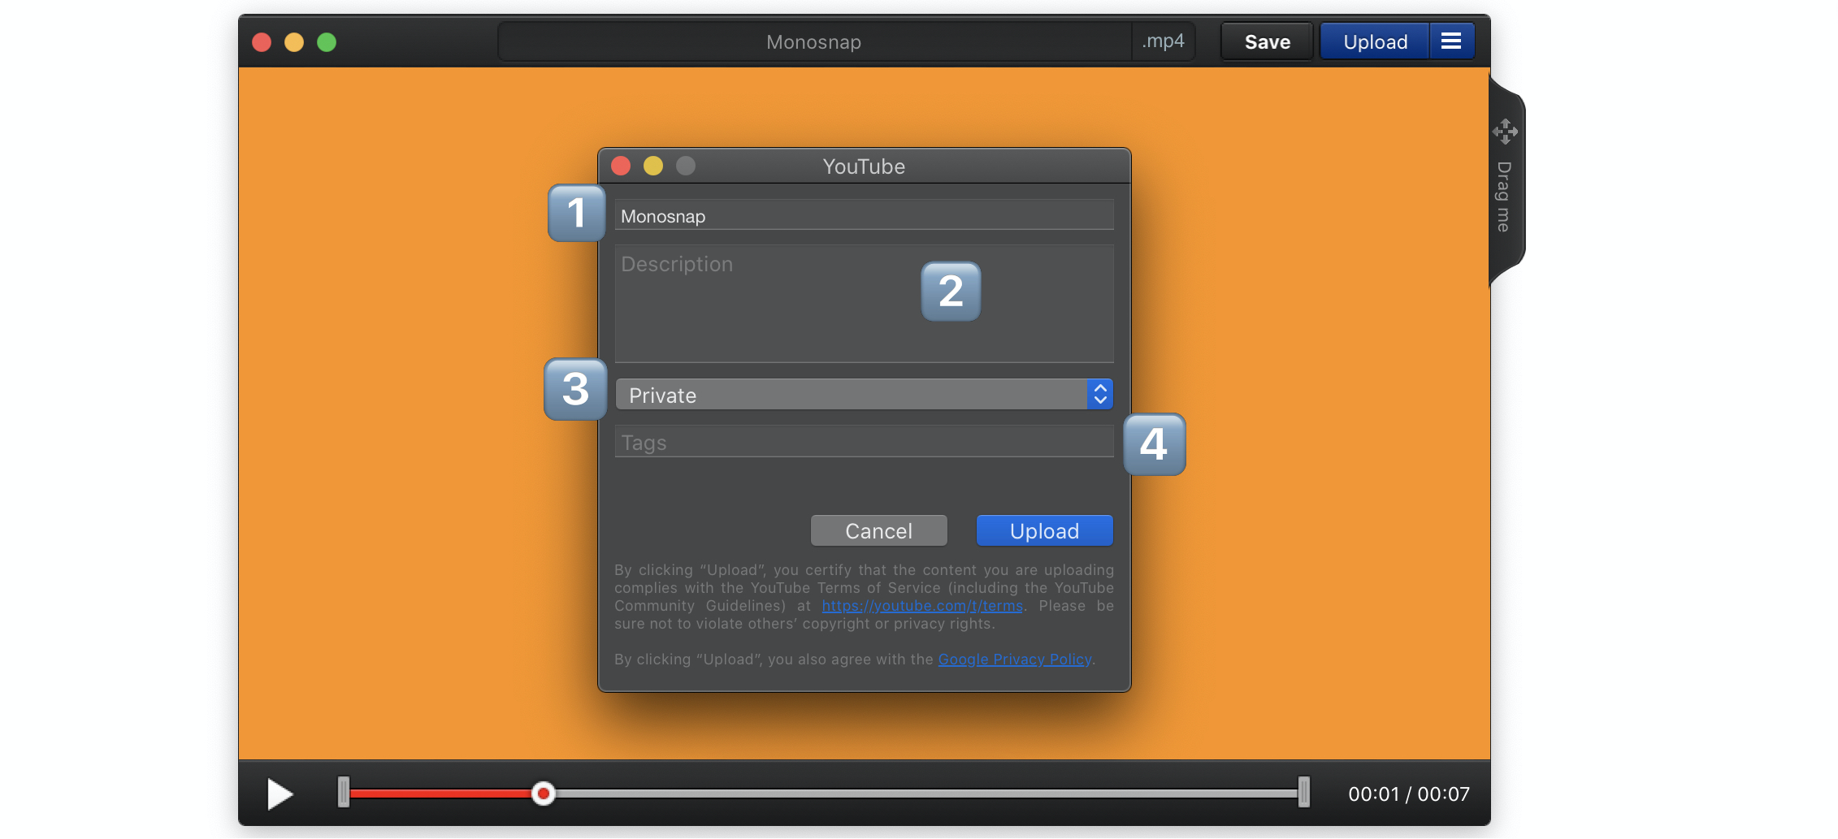This screenshot has height=839, width=1838.
Task: Open the hamburger menu beside Upload
Action: 1451,41
